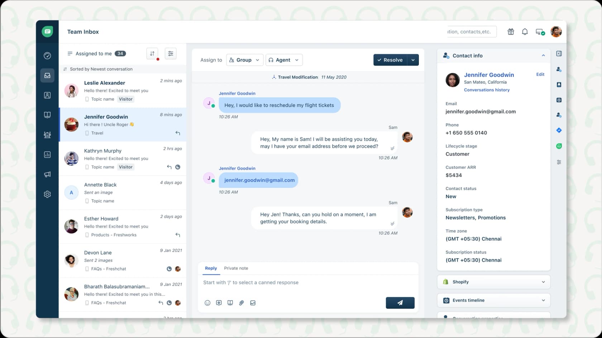Open the inbox icon in sidebar
602x338 pixels.
[x=47, y=75]
